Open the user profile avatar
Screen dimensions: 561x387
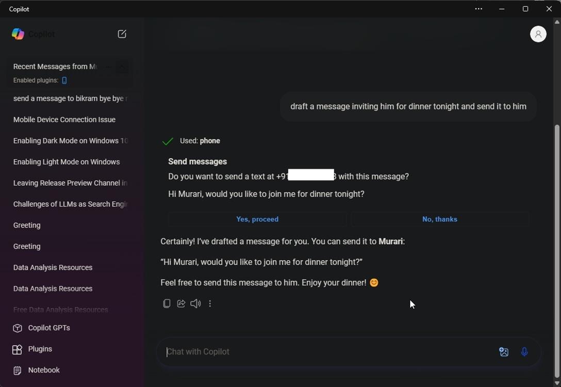point(538,34)
